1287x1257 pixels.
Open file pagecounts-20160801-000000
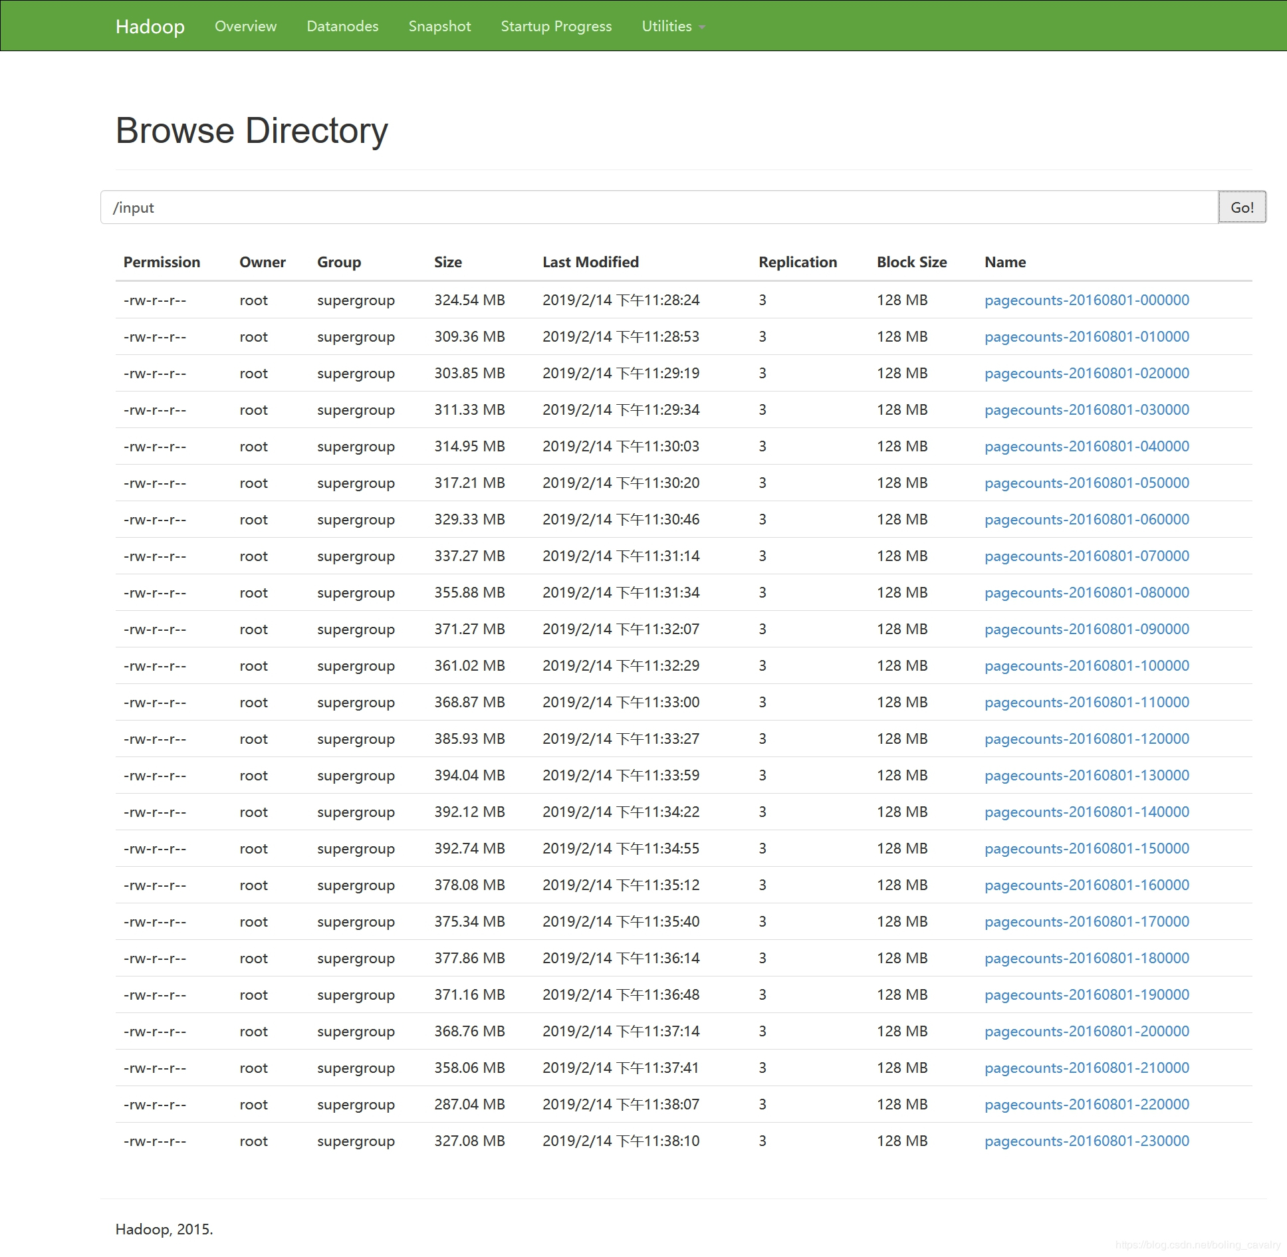[x=1086, y=300]
